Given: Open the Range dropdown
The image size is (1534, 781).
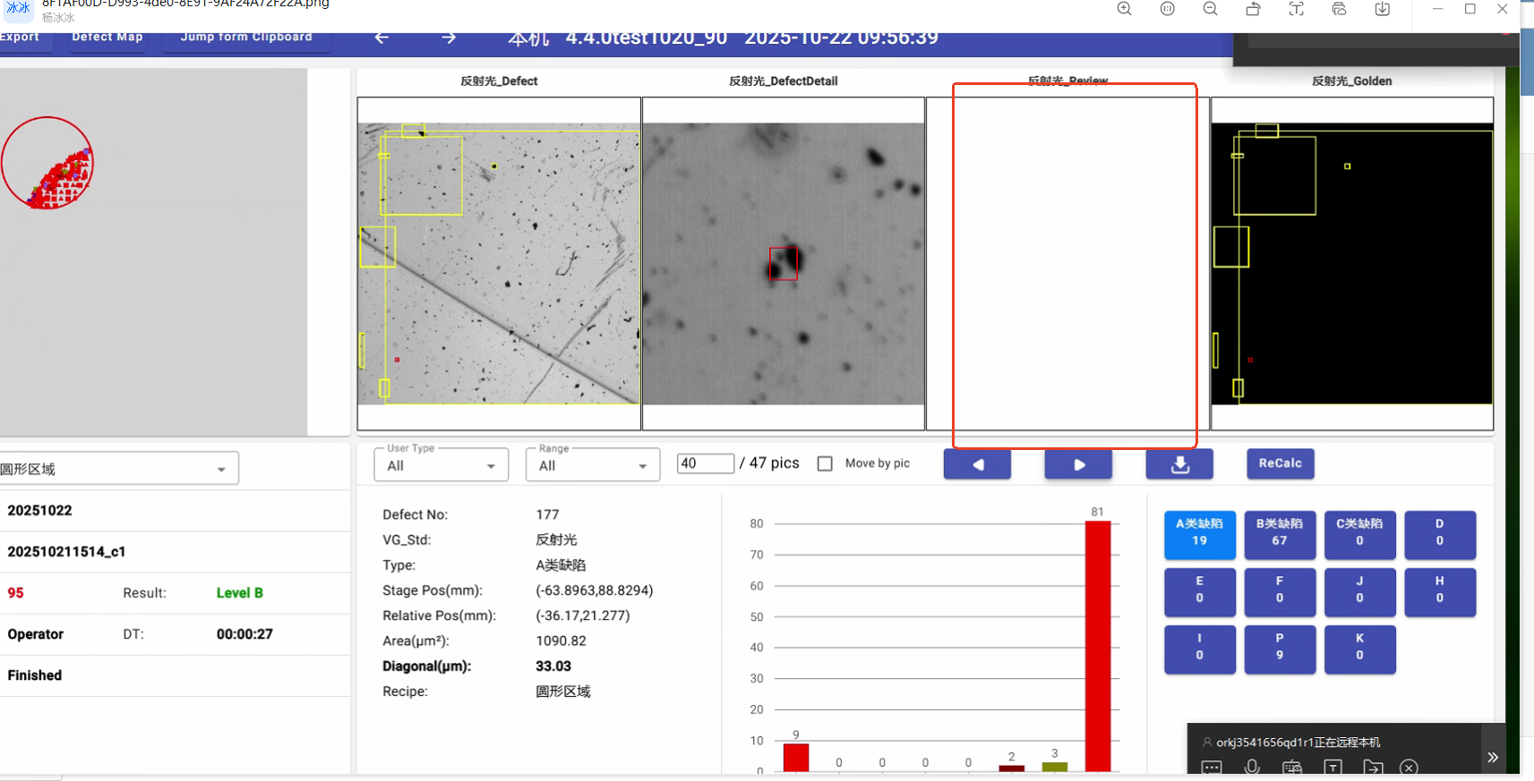Looking at the screenshot, I should [x=592, y=465].
